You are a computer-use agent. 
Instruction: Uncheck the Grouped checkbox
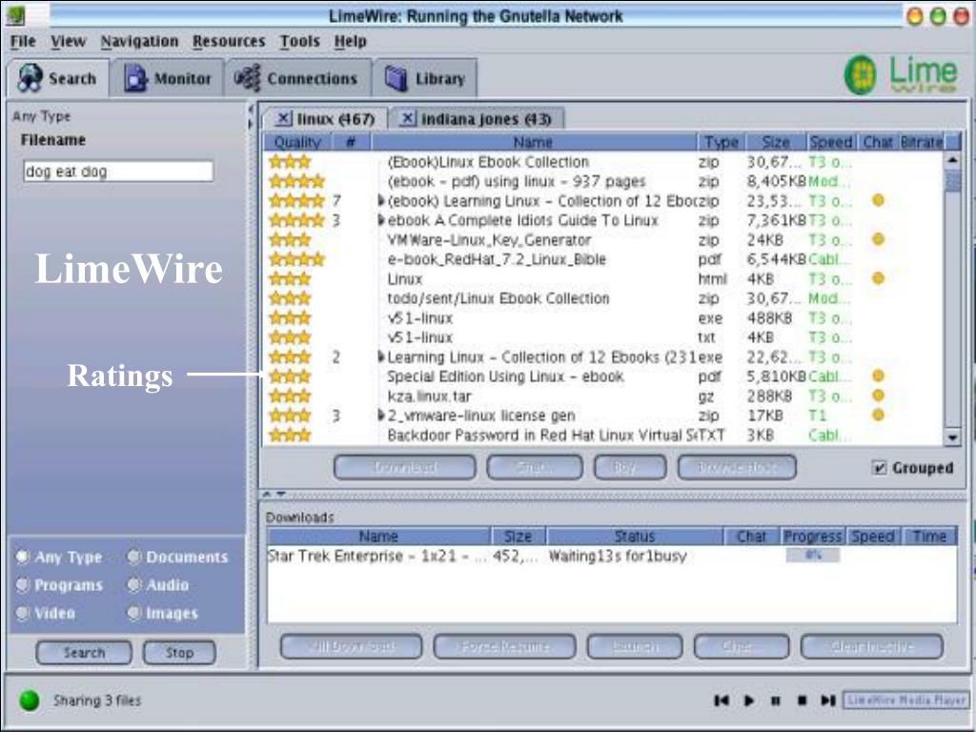tap(879, 467)
